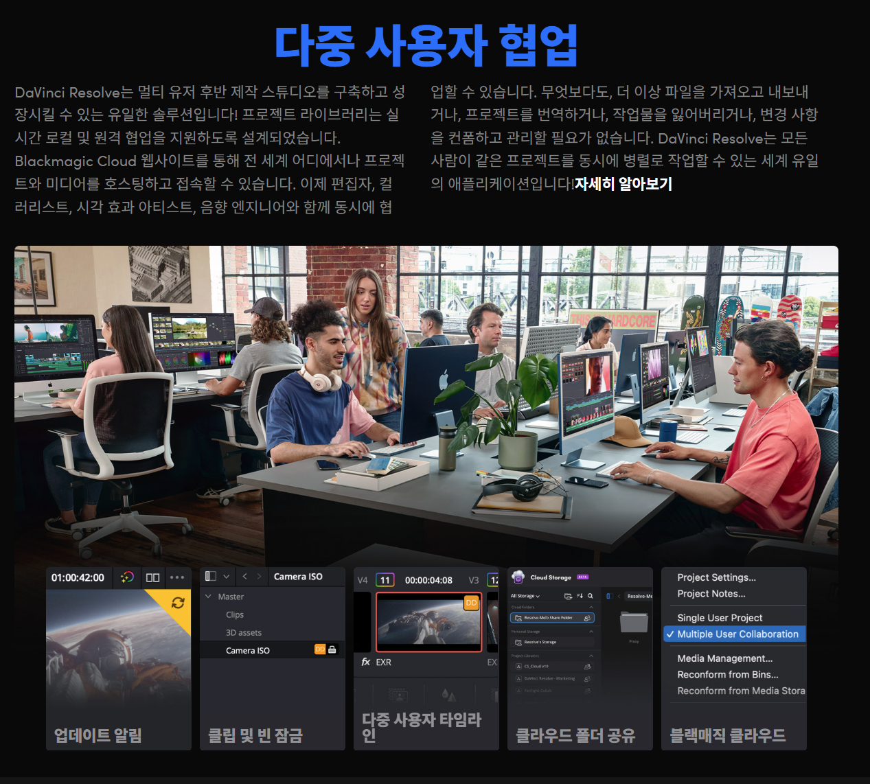This screenshot has width=870, height=784.
Task: Open the 클라우드 폴더 공유 card
Action: pyautogui.click(x=580, y=658)
